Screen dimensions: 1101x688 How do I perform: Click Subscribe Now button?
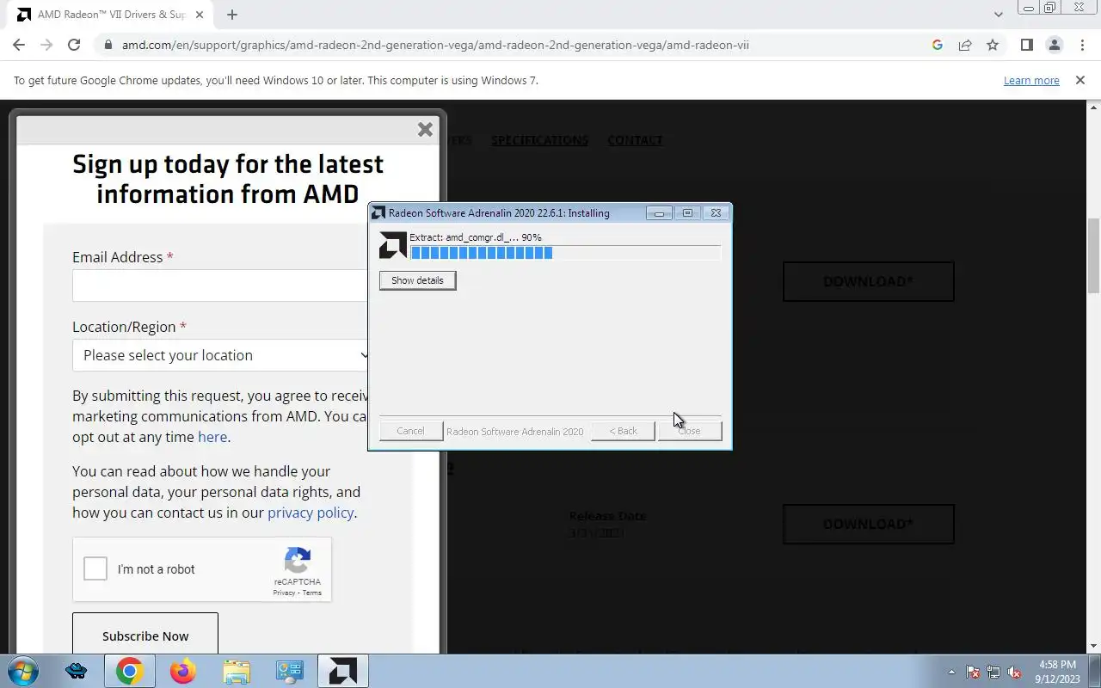(145, 635)
